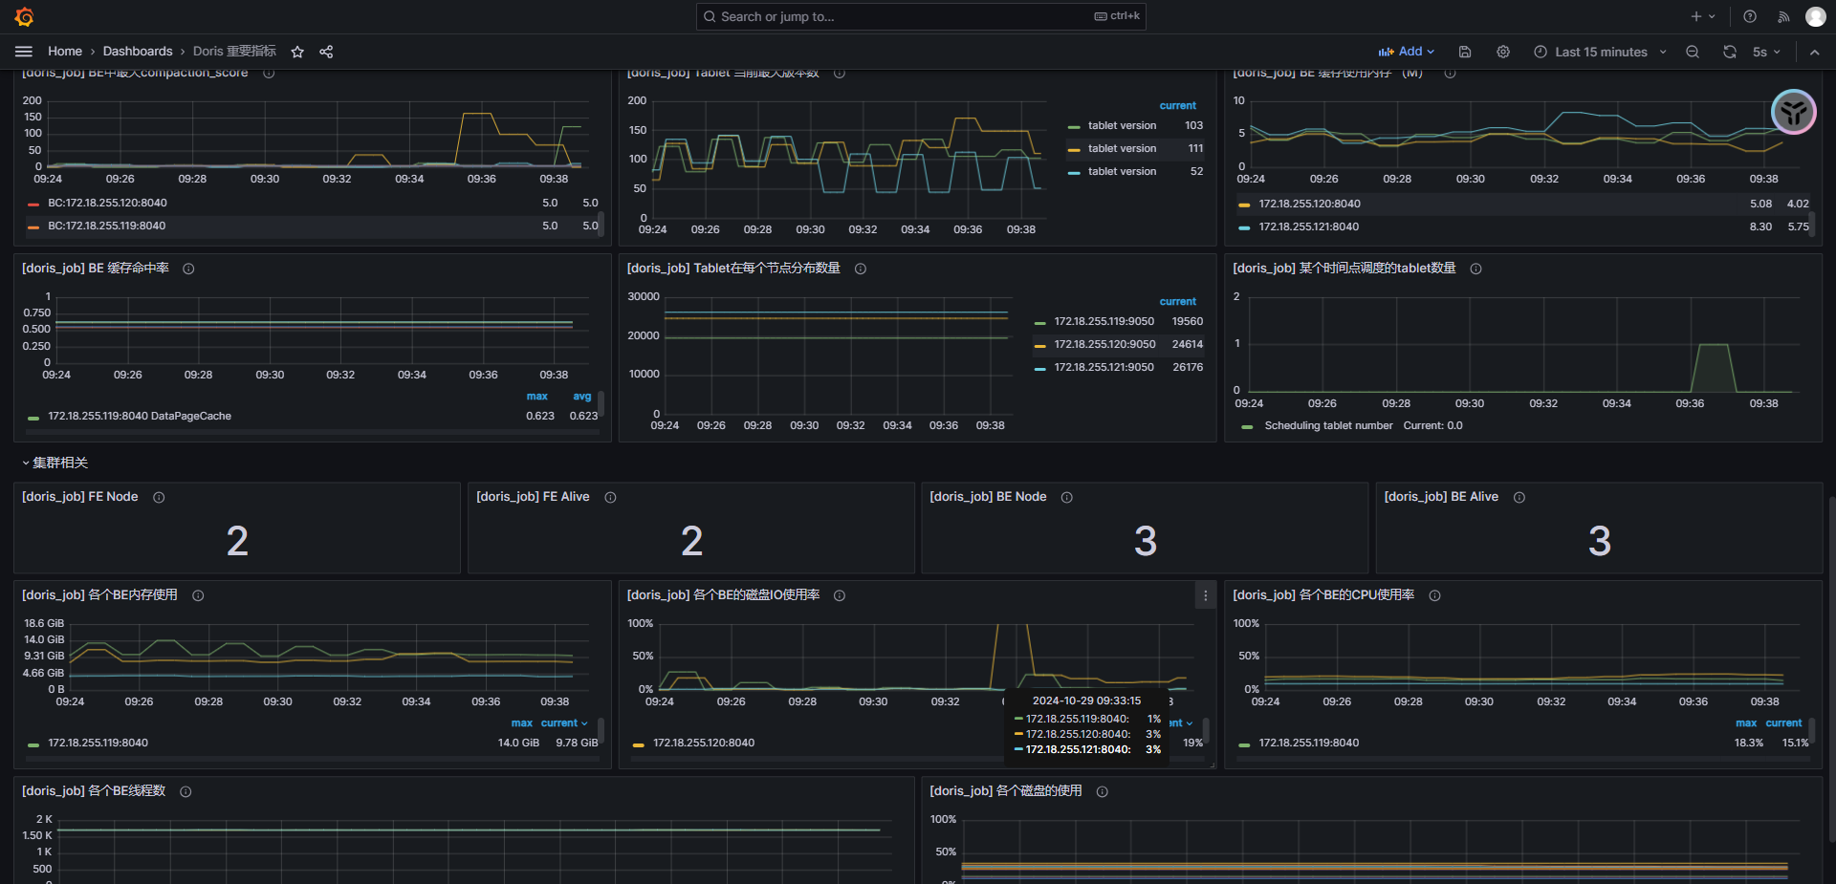Viewport: 1836px width, 884px height.
Task: Toggle series BC:172.18.255.119:8040 in compaction legend
Action: point(106,226)
